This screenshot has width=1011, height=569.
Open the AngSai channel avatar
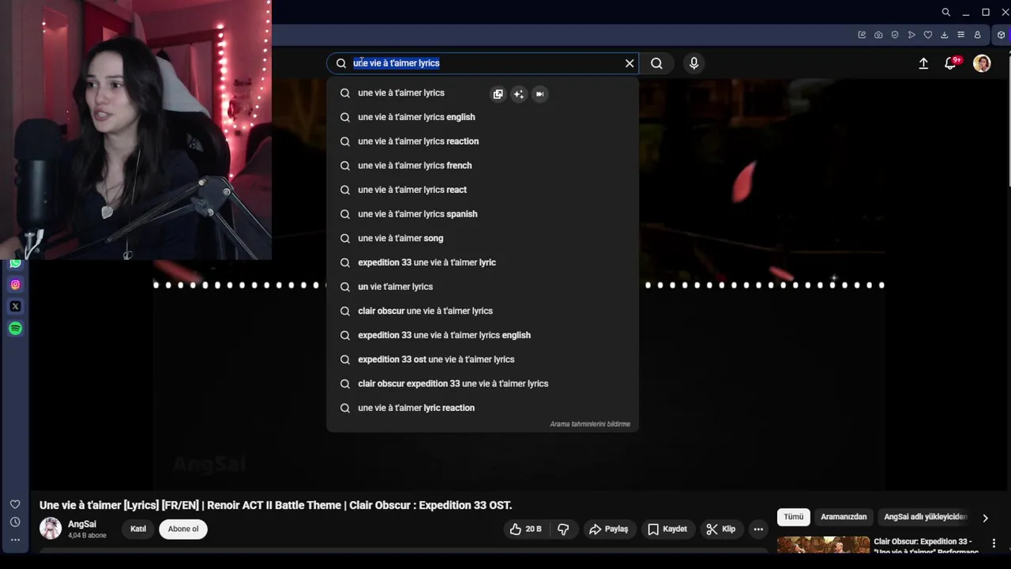[51, 529]
